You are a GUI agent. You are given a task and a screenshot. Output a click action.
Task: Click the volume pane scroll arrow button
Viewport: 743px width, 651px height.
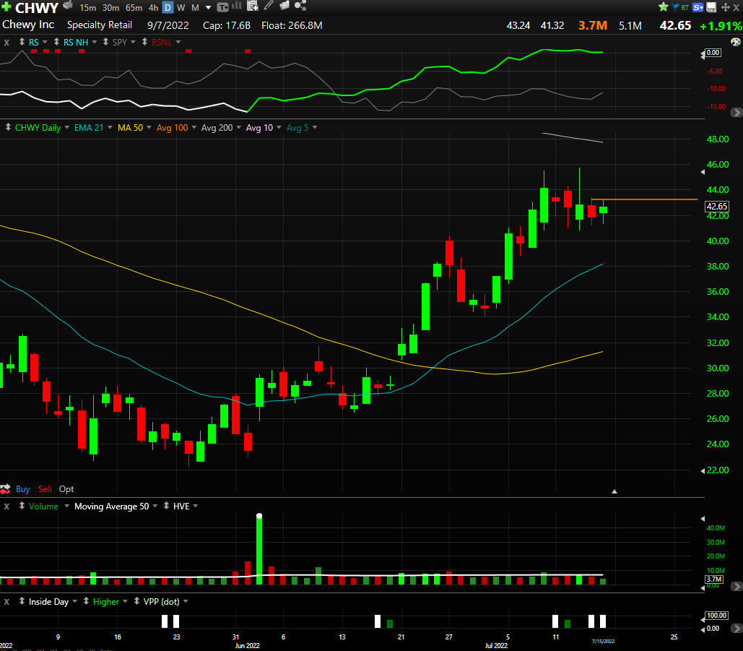click(737, 587)
